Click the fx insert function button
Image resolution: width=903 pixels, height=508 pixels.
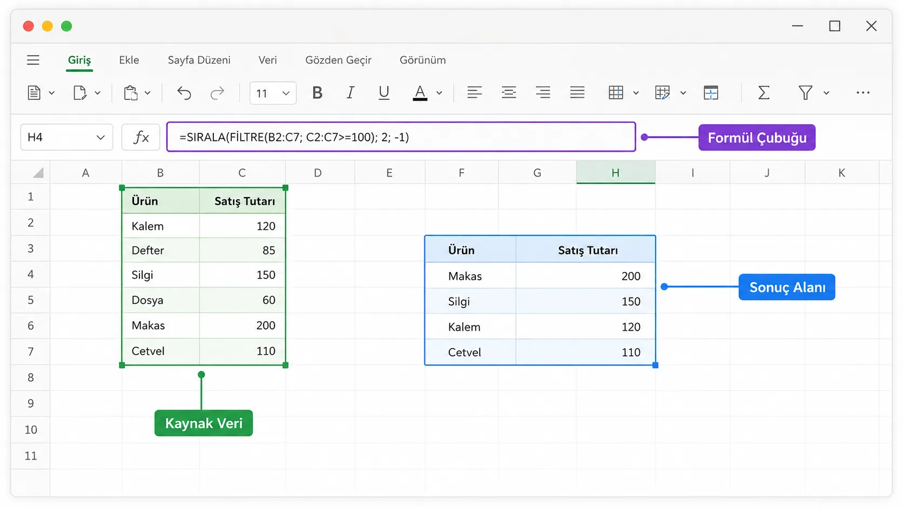[x=140, y=137]
